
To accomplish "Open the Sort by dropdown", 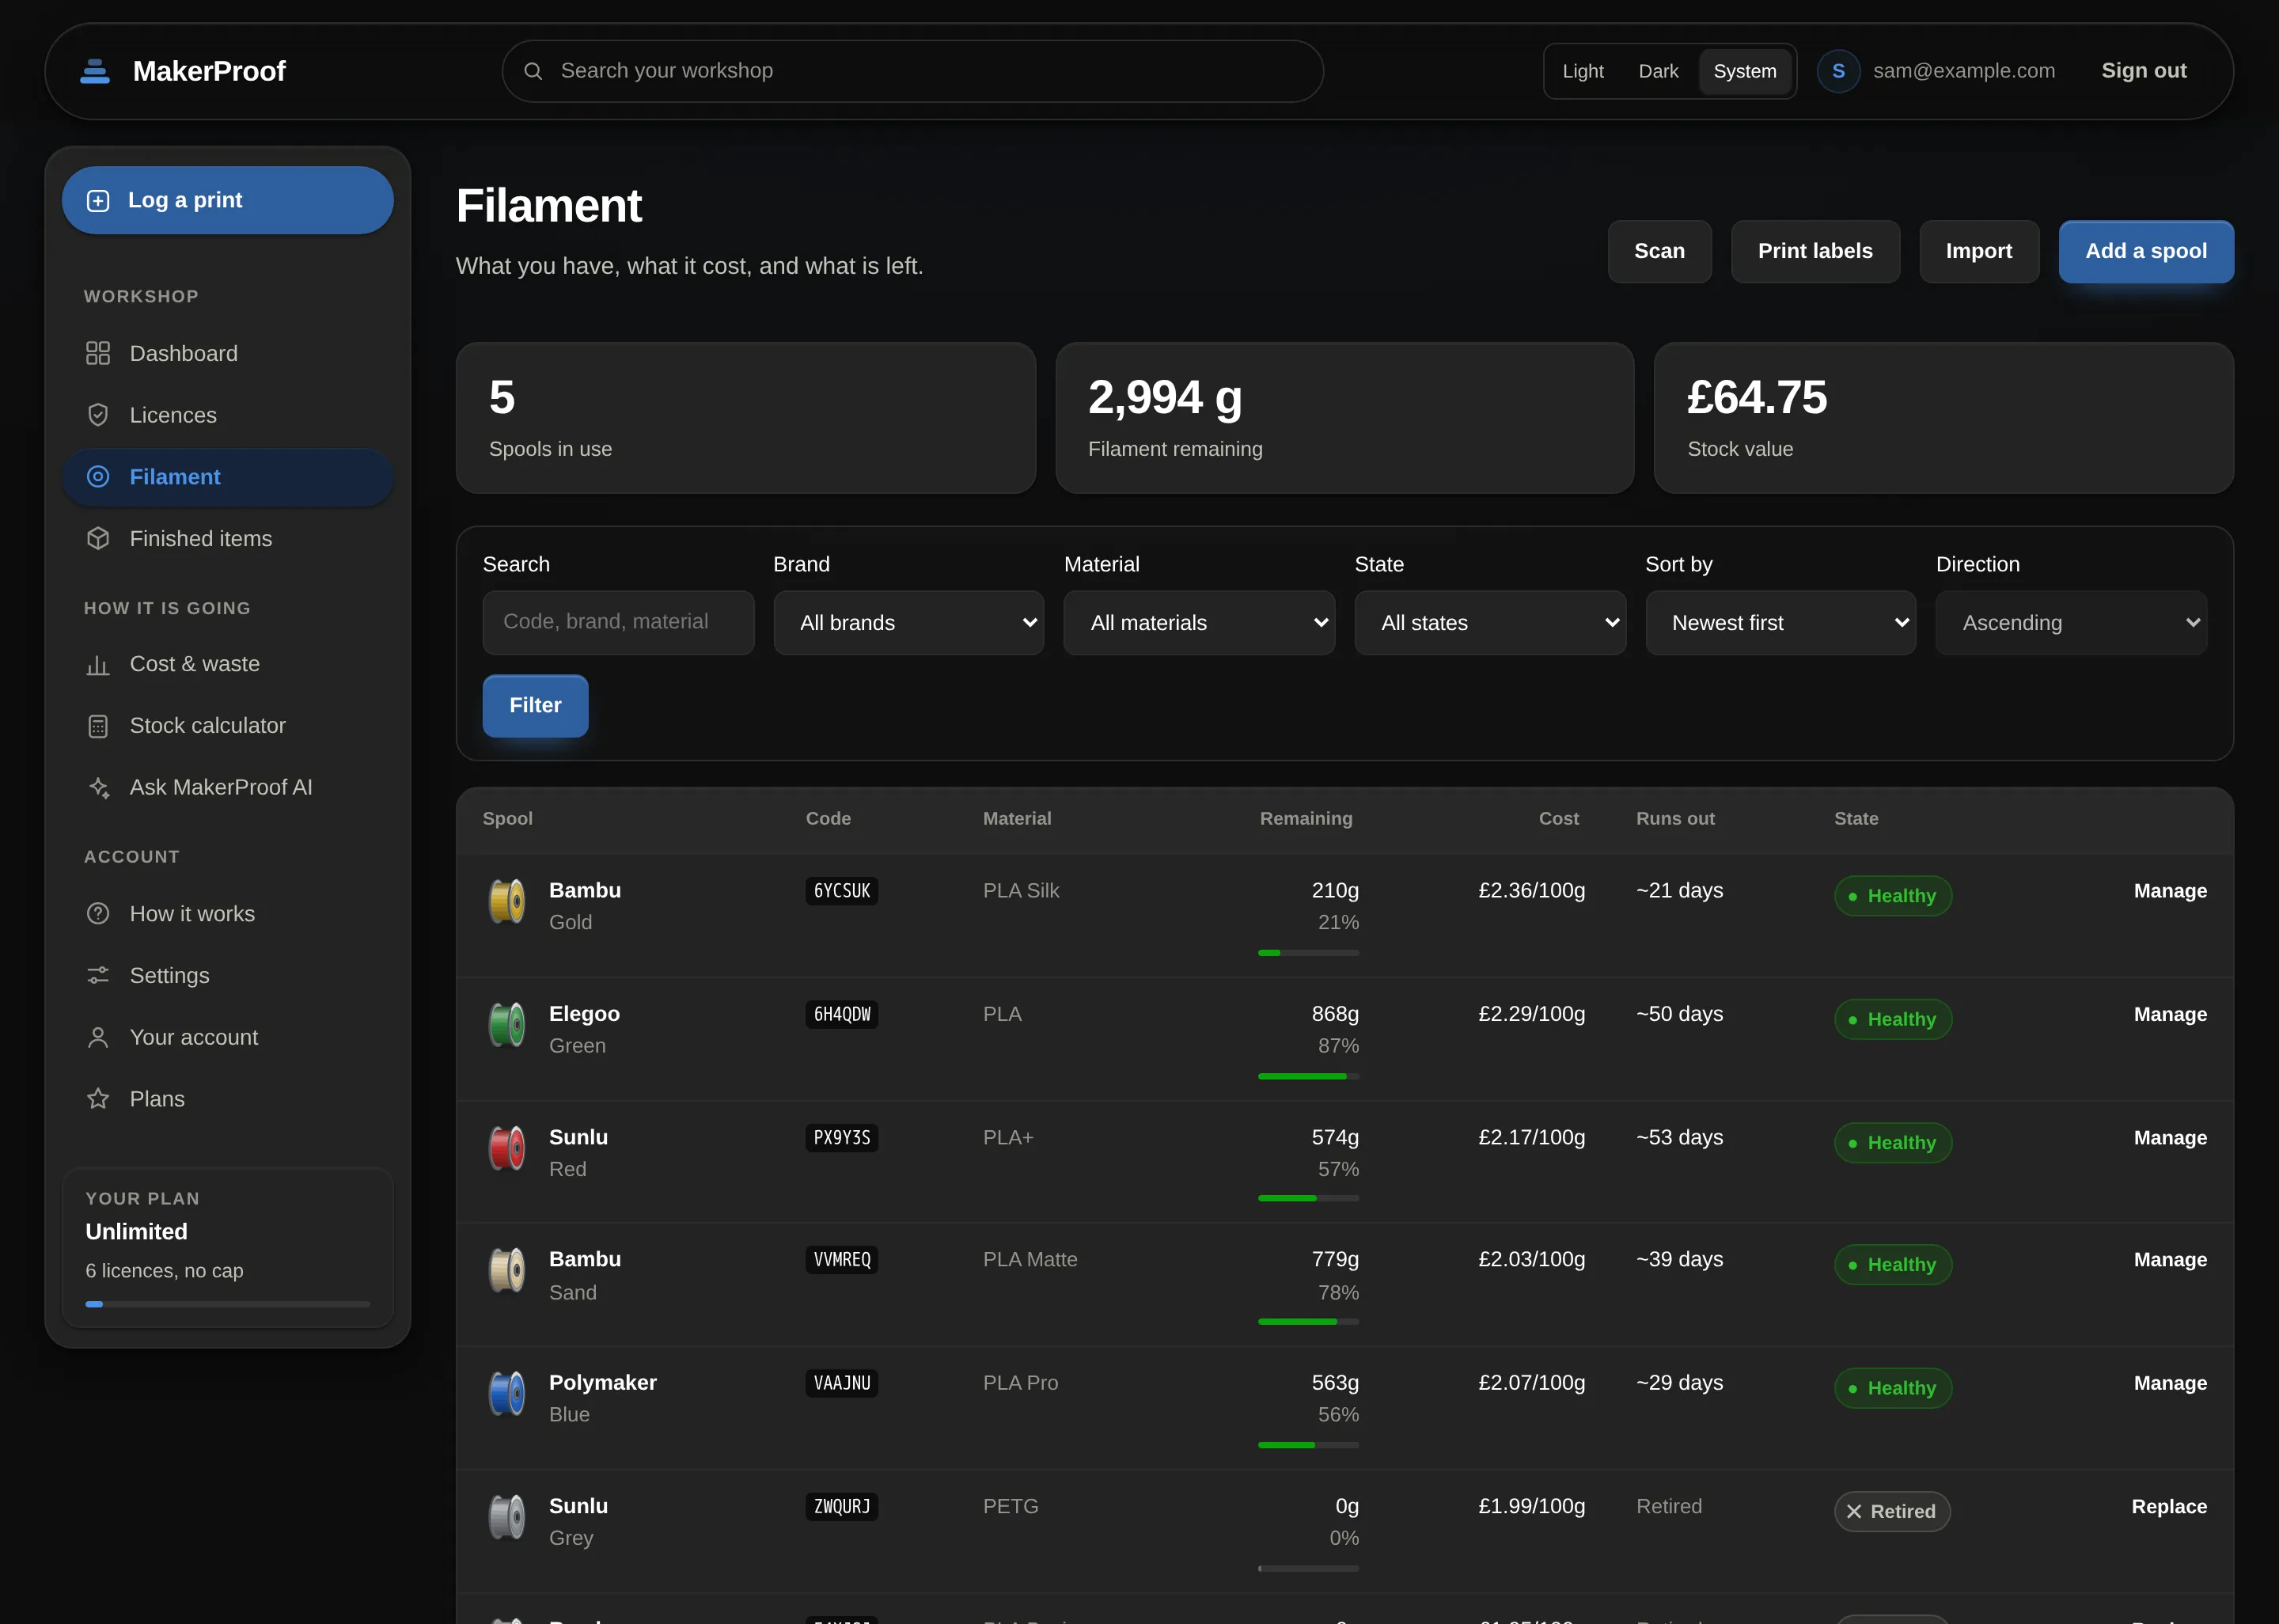I will [1780, 623].
